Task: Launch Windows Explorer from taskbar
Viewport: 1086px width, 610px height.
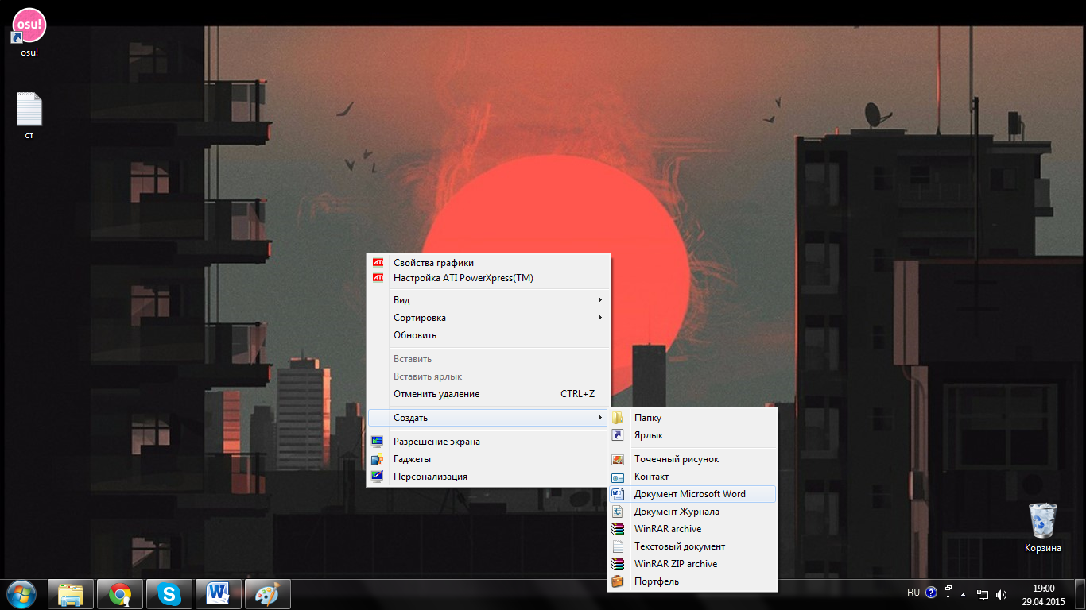Action: click(x=71, y=594)
